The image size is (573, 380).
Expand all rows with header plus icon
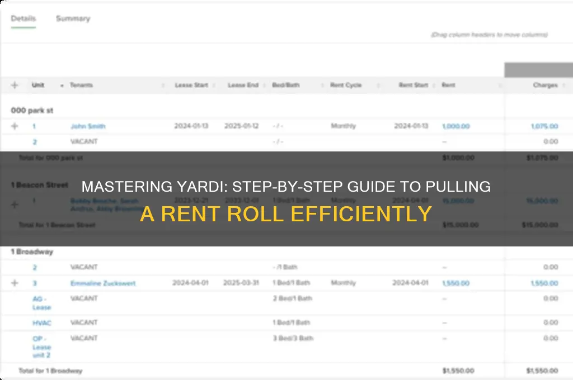[15, 85]
